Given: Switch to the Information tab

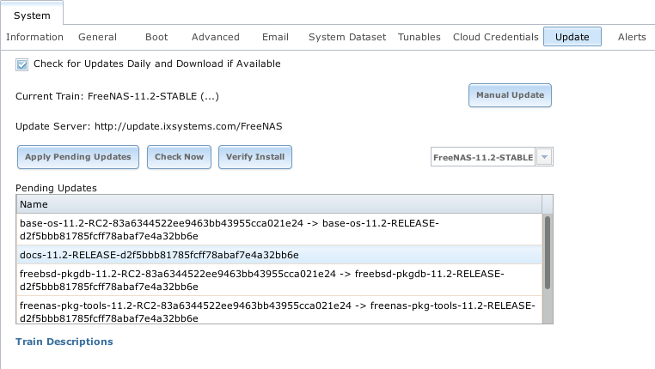Looking at the screenshot, I should [35, 37].
